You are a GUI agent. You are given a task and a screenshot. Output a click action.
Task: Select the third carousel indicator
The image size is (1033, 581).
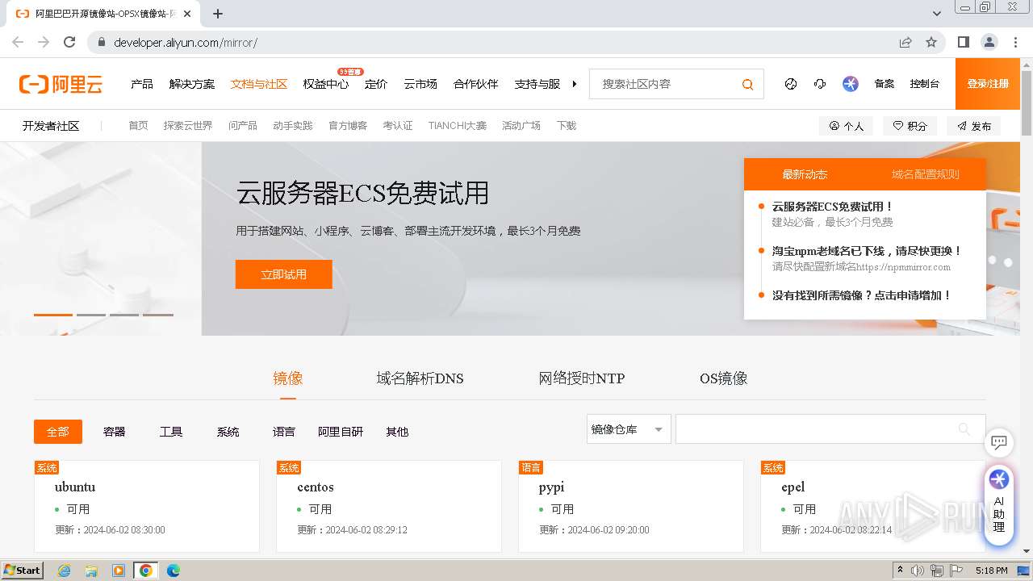[124, 315]
